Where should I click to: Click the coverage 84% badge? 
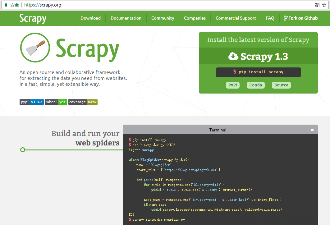83,102
